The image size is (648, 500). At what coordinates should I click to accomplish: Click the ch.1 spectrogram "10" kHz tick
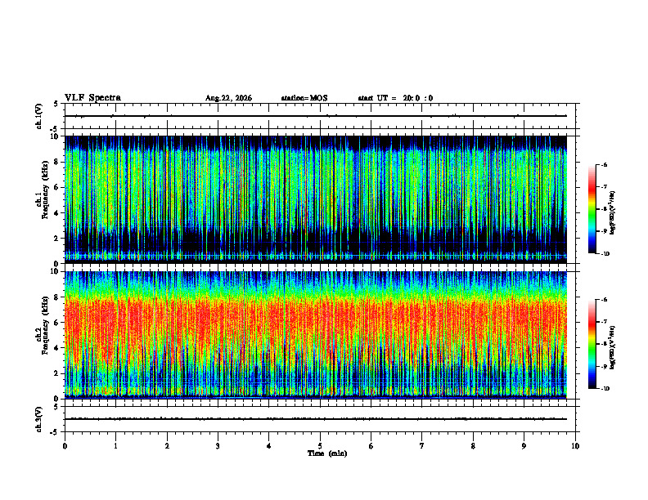[56, 136]
